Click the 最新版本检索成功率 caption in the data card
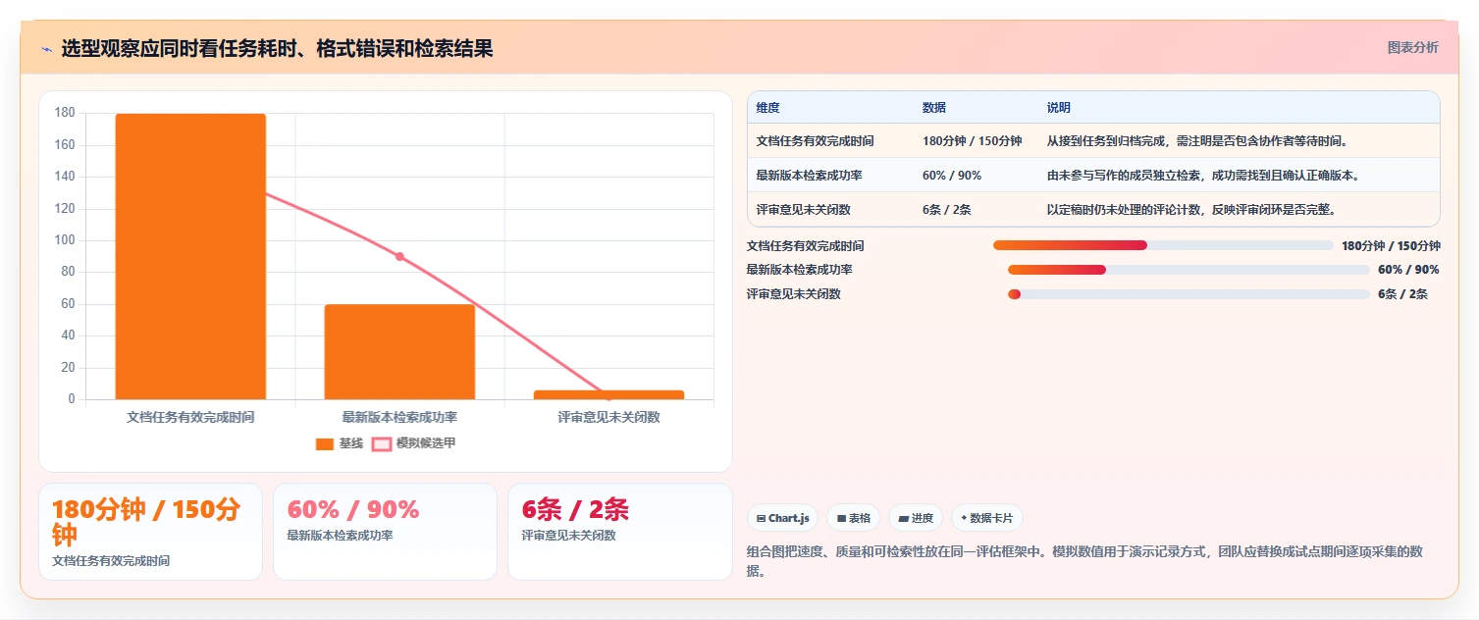 [340, 536]
